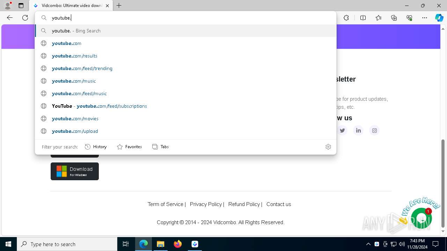Open File Explorer taskbar icon
Screen dimensions: 447x251
pos(161,244)
